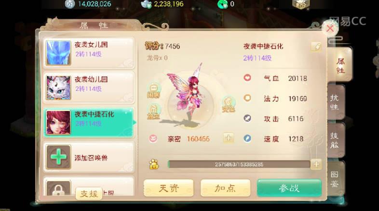This screenshot has width=379, height=211.
Task: Select pet 夜袭女儿国 in list
Action: click(x=89, y=52)
